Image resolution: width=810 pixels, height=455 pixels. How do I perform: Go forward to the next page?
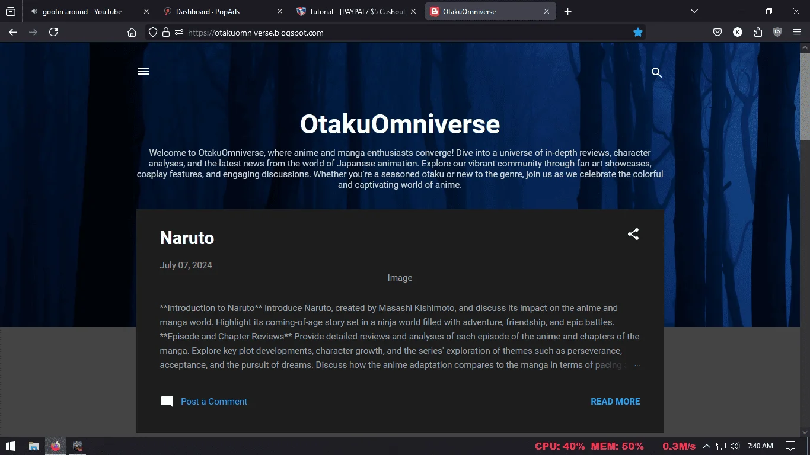33,33
